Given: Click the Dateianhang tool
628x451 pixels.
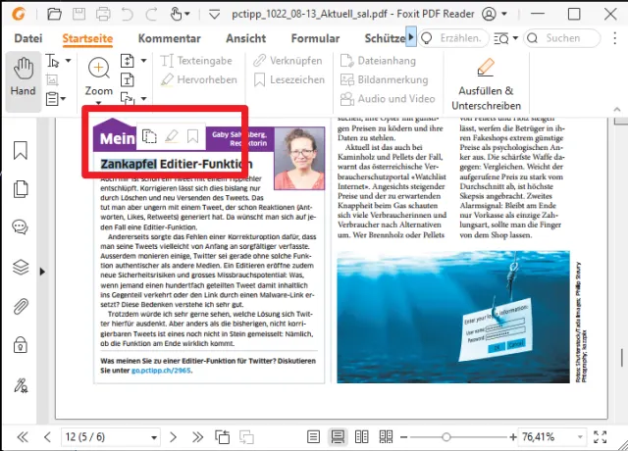Looking at the screenshot, I should 378,61.
